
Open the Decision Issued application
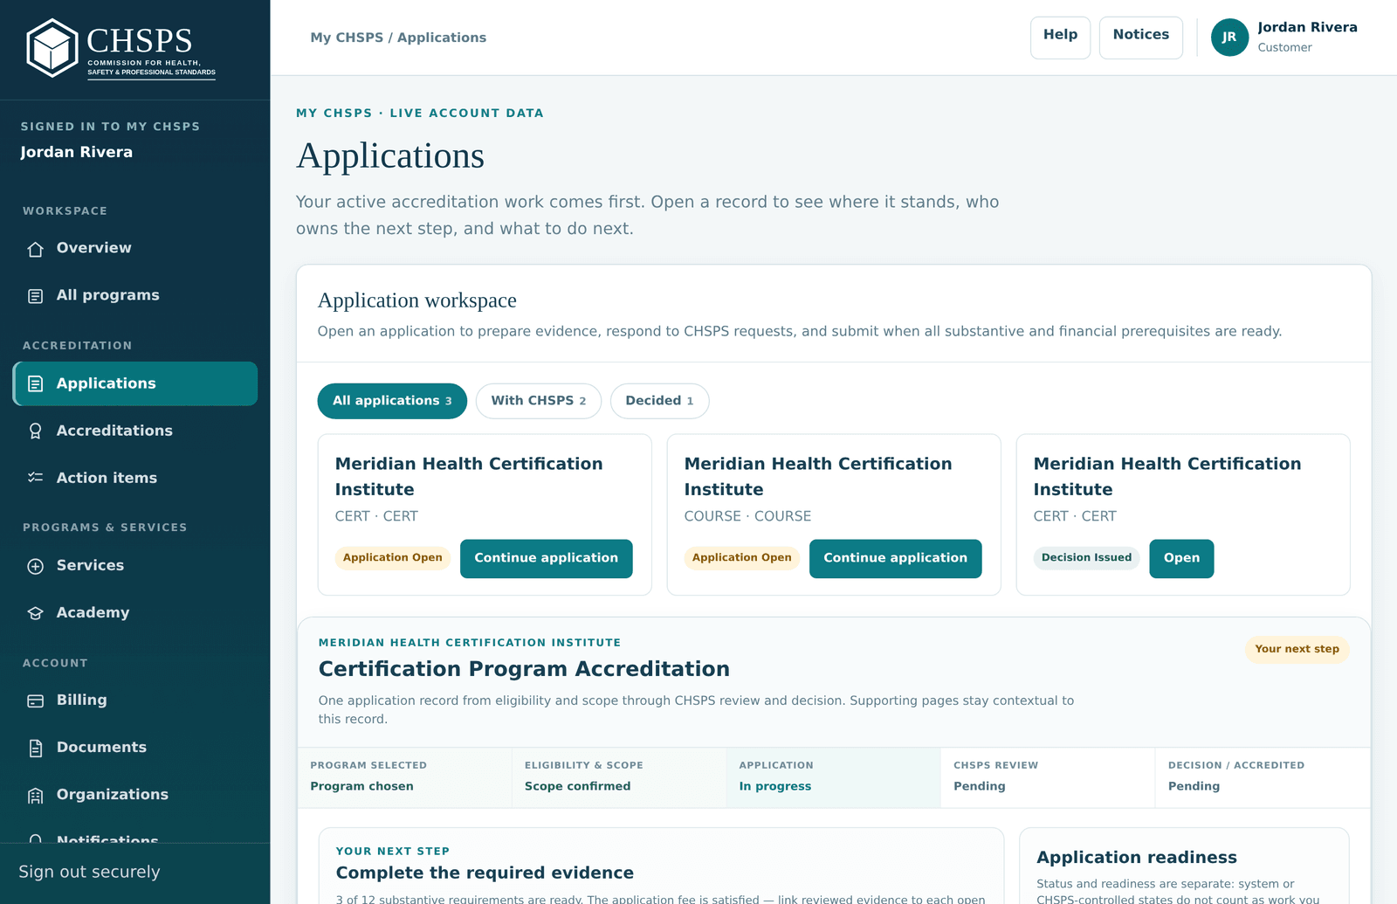click(x=1181, y=558)
